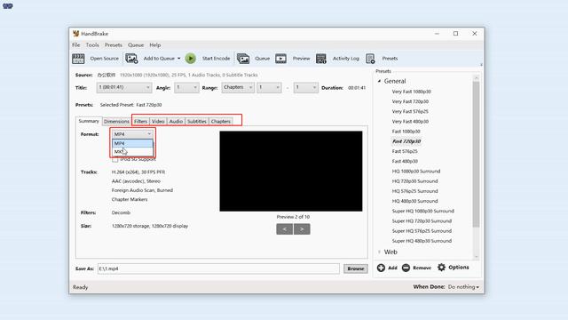Collapse the General presets group
This screenshot has width=568, height=320.
pyautogui.click(x=379, y=81)
